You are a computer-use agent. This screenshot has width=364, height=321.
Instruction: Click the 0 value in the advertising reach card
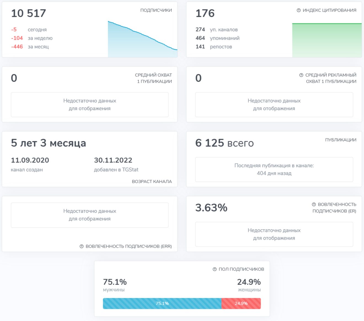click(x=198, y=78)
